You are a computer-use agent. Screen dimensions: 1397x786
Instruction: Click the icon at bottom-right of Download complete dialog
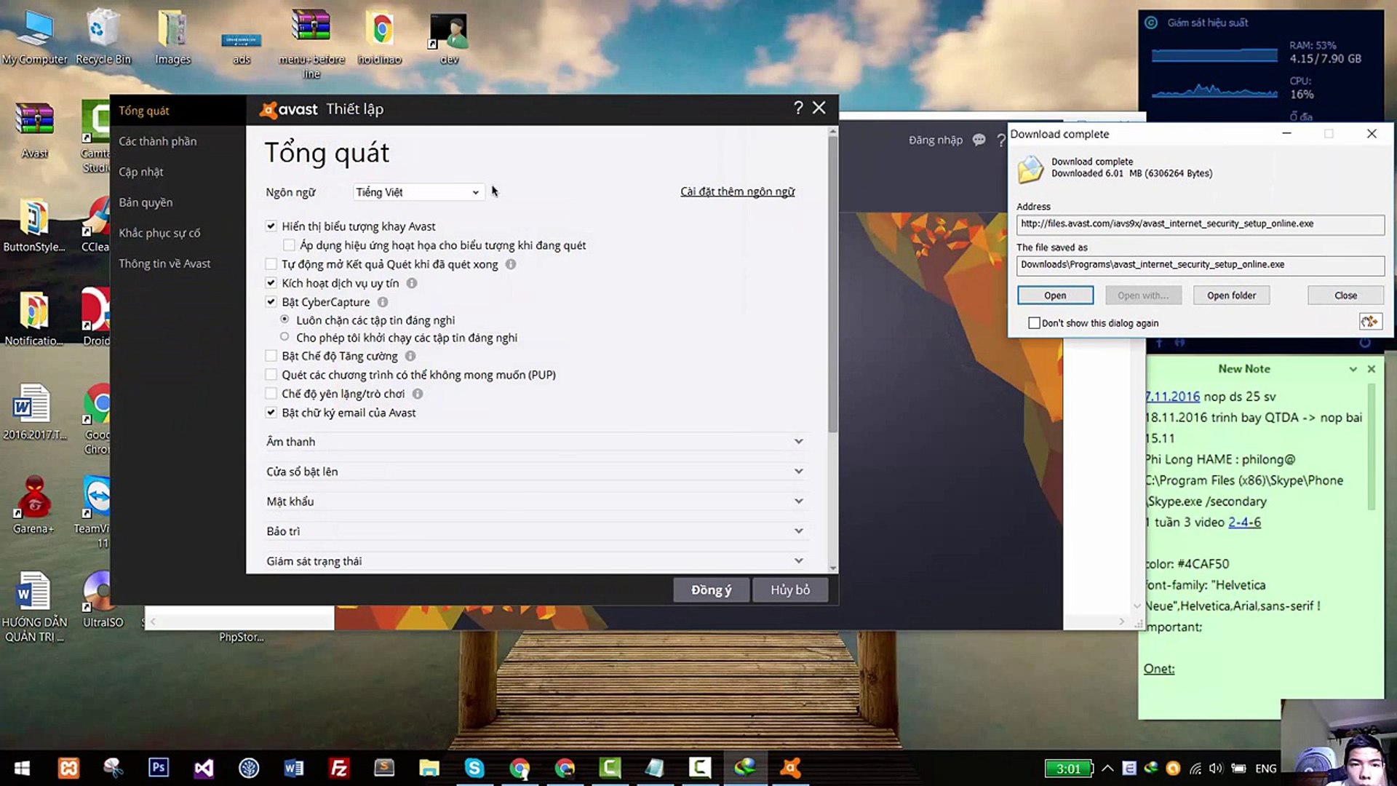point(1370,322)
